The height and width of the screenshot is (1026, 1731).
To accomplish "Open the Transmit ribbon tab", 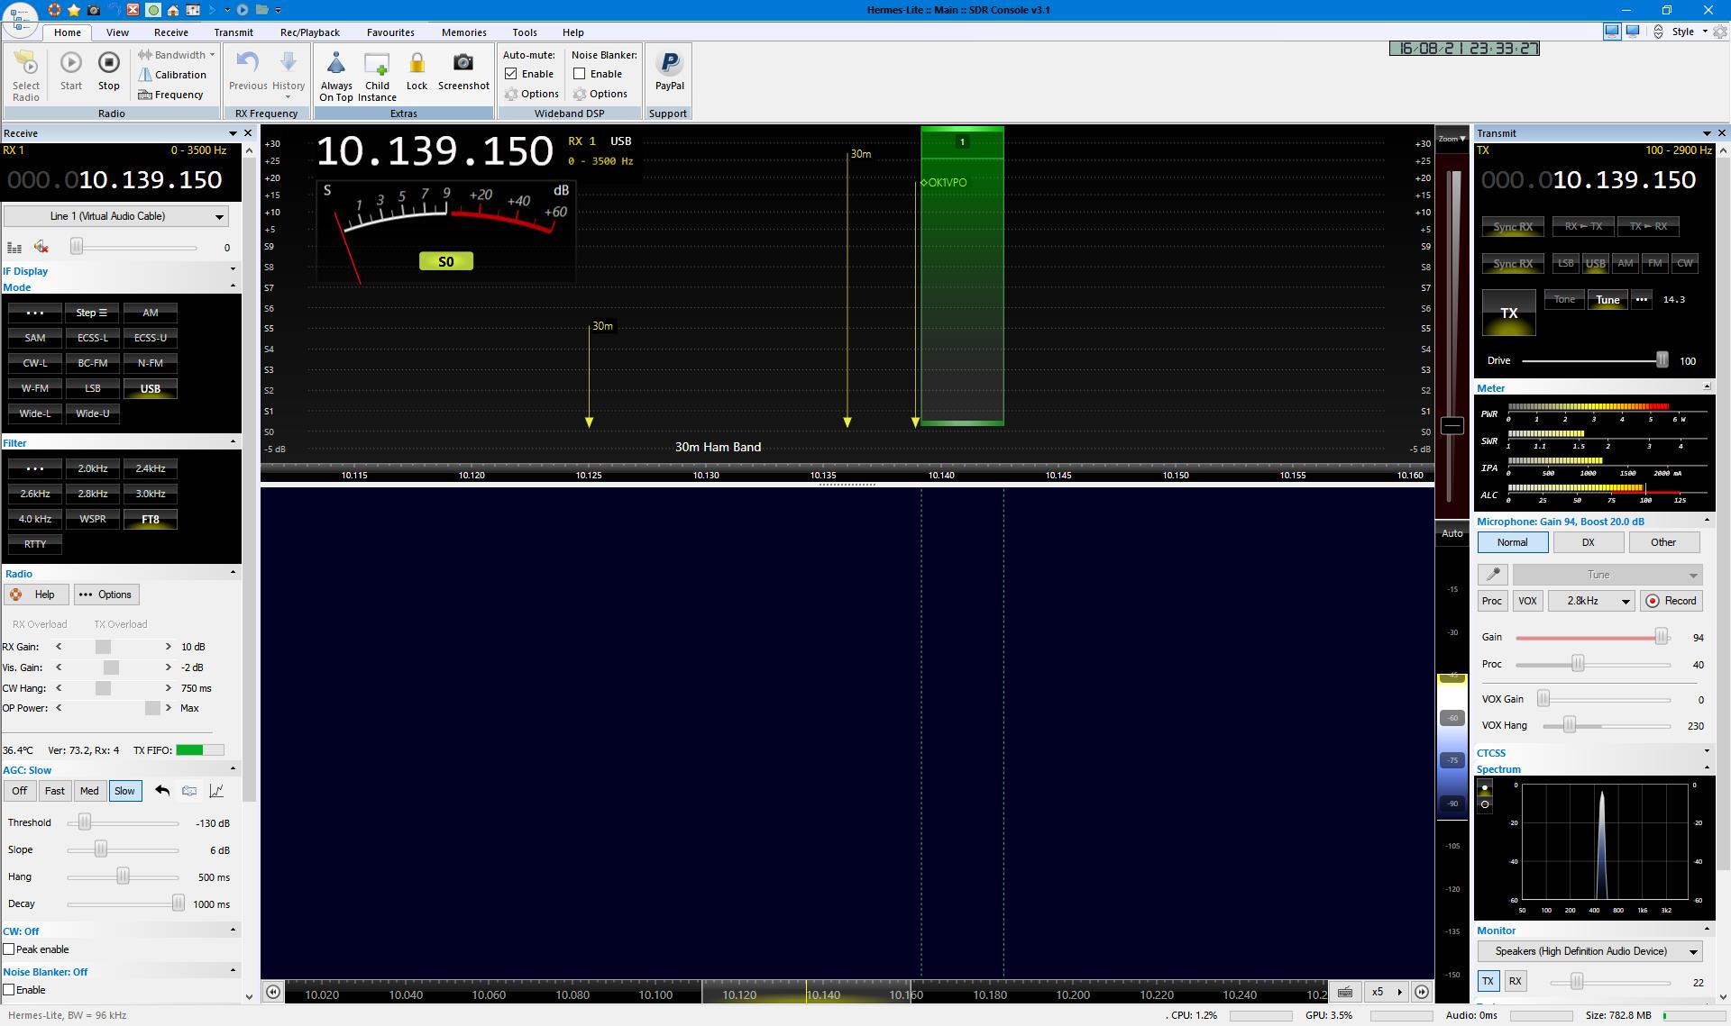I will 234,32.
